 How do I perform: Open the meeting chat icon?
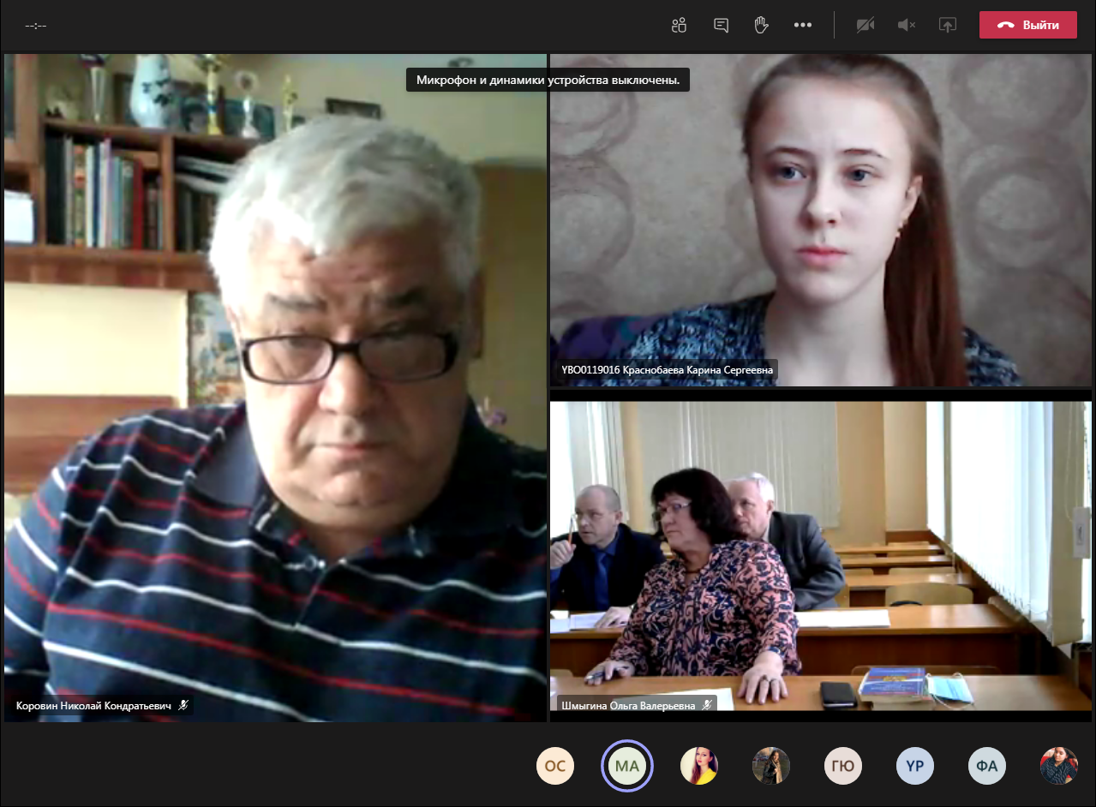(x=721, y=25)
